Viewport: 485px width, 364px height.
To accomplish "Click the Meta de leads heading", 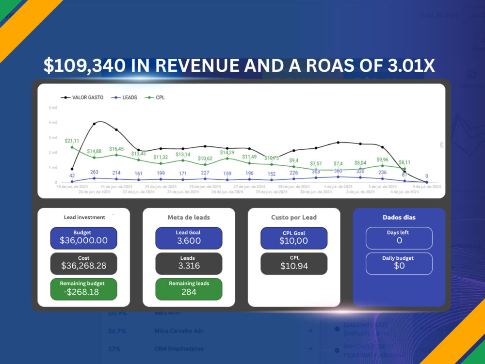I will (189, 217).
